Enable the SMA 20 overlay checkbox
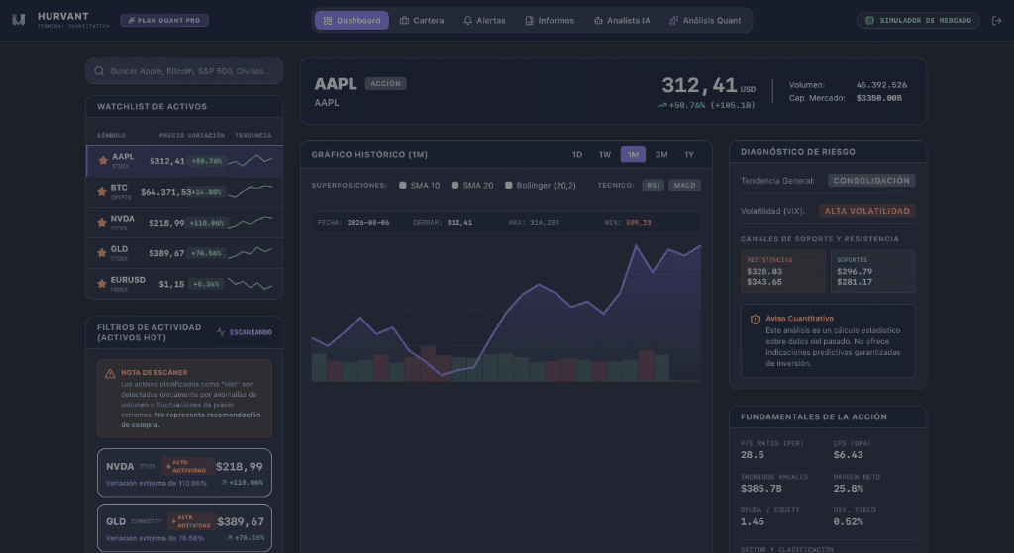 [456, 185]
